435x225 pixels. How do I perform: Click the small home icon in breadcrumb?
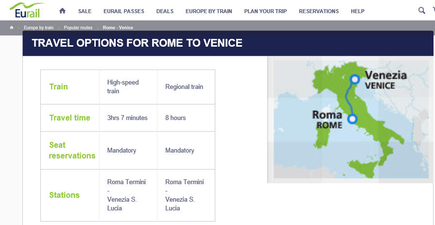[x=11, y=28]
